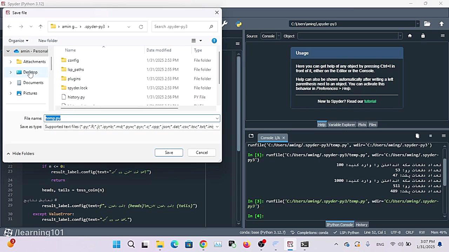Screen dimensions: 449x252
Task: Open Spyder preferences wrench icon
Action: [225, 24]
